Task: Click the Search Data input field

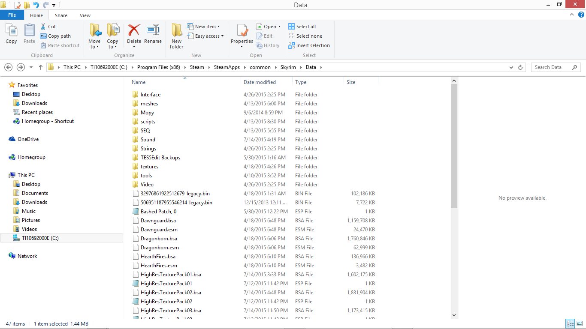Action: coord(551,67)
